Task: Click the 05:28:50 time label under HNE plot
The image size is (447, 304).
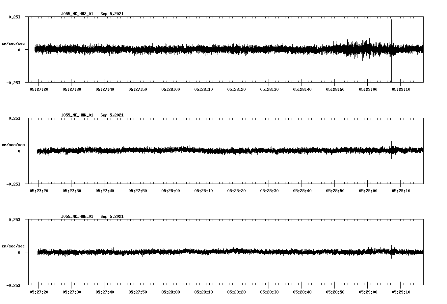Action: click(335, 292)
